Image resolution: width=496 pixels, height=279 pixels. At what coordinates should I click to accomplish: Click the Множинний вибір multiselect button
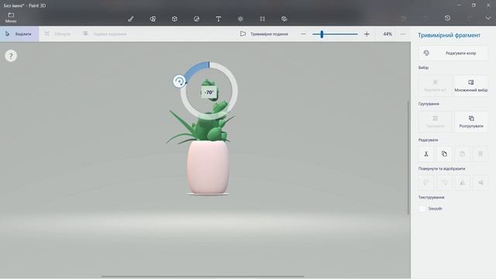[x=471, y=85]
